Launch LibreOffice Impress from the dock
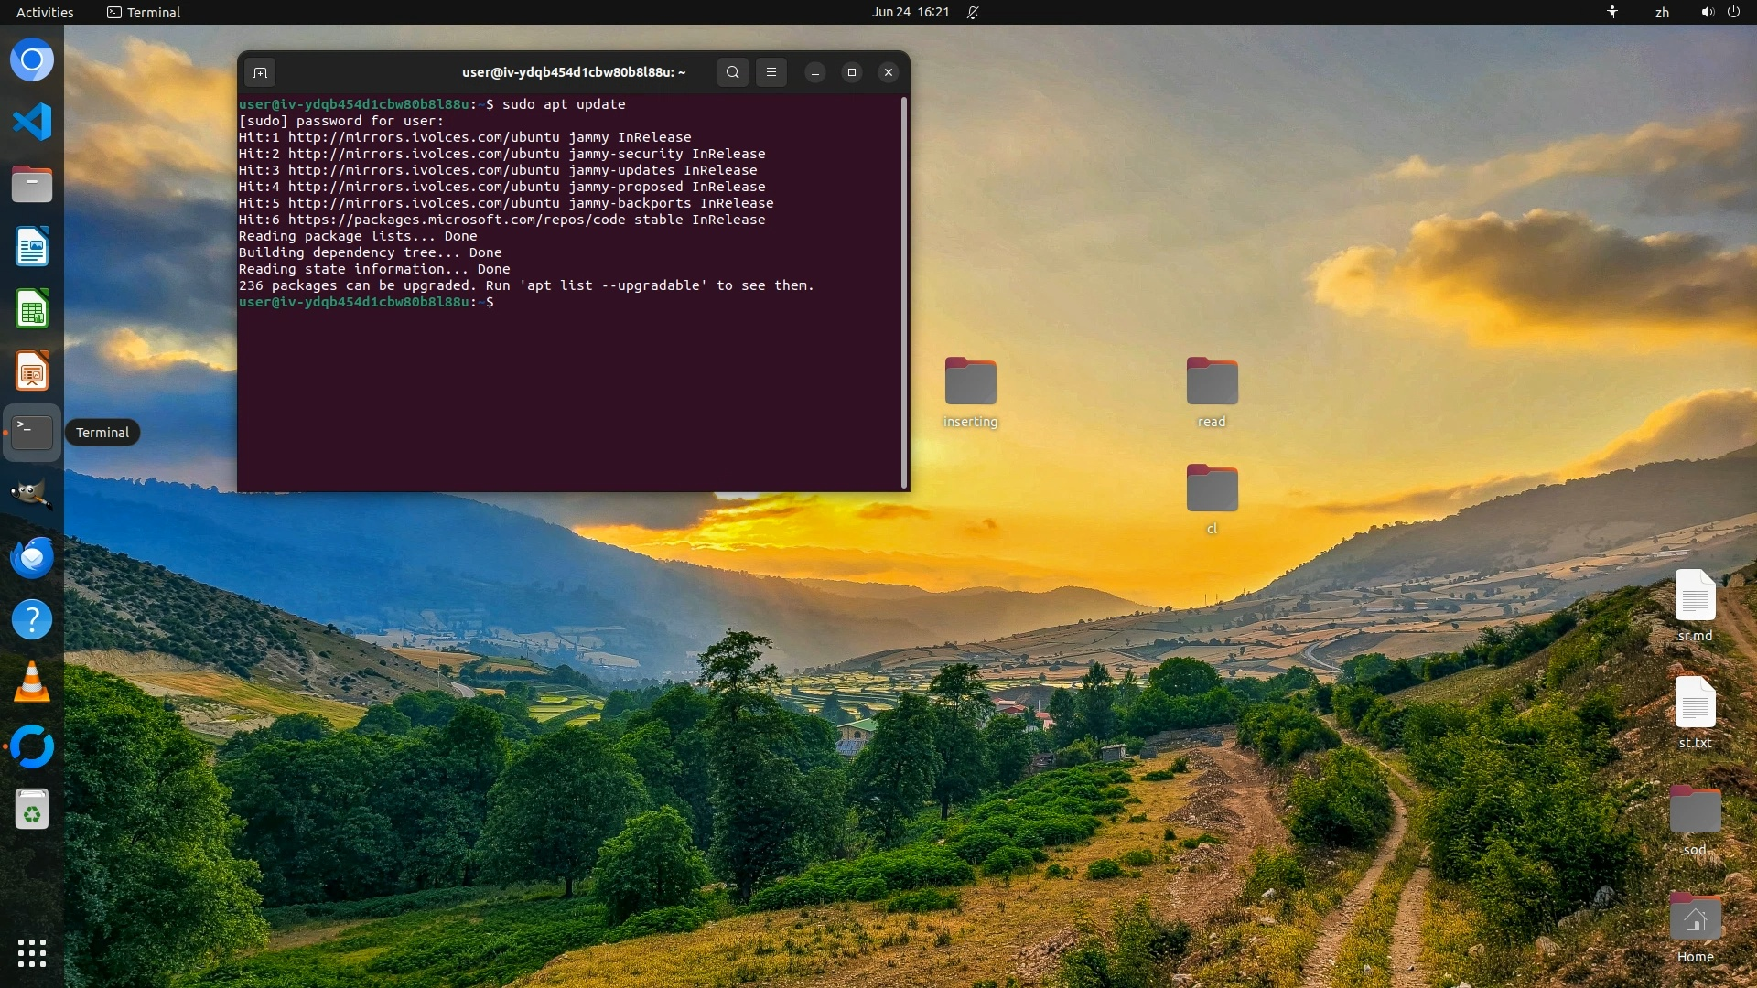The image size is (1757, 988). [32, 371]
